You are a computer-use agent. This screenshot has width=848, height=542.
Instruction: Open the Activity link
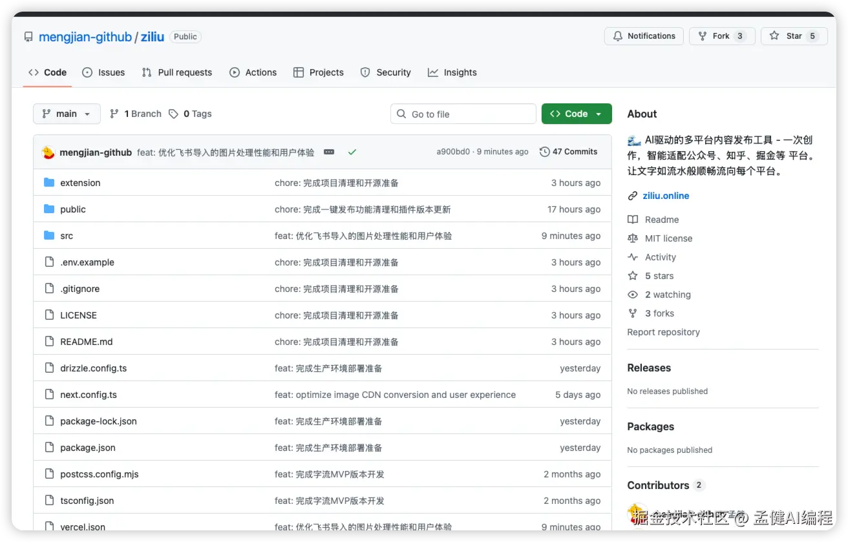click(x=652, y=257)
